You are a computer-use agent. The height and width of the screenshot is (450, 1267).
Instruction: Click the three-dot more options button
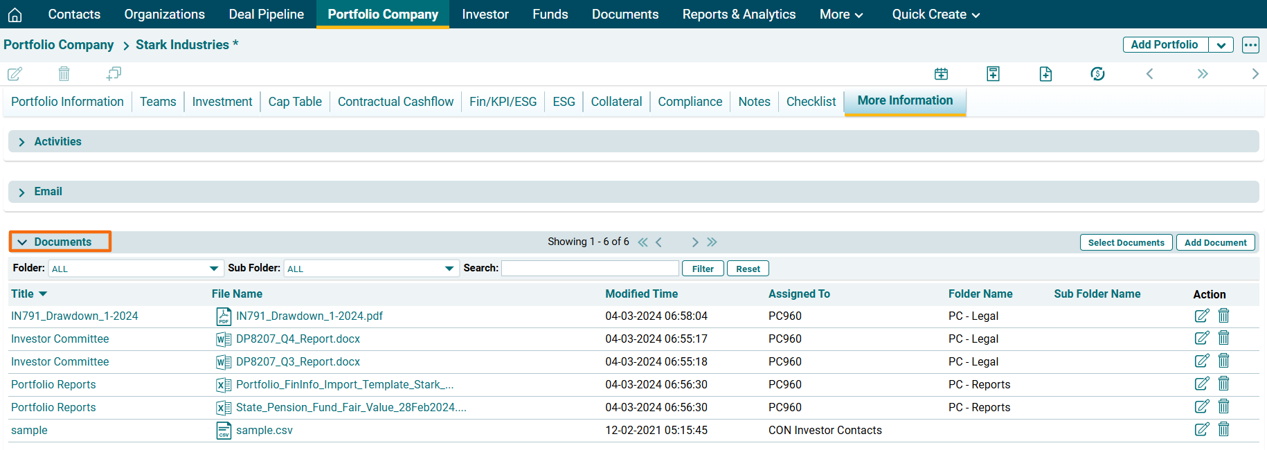tap(1250, 45)
